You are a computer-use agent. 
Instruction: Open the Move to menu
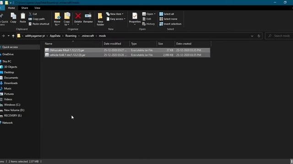[x=57, y=19]
